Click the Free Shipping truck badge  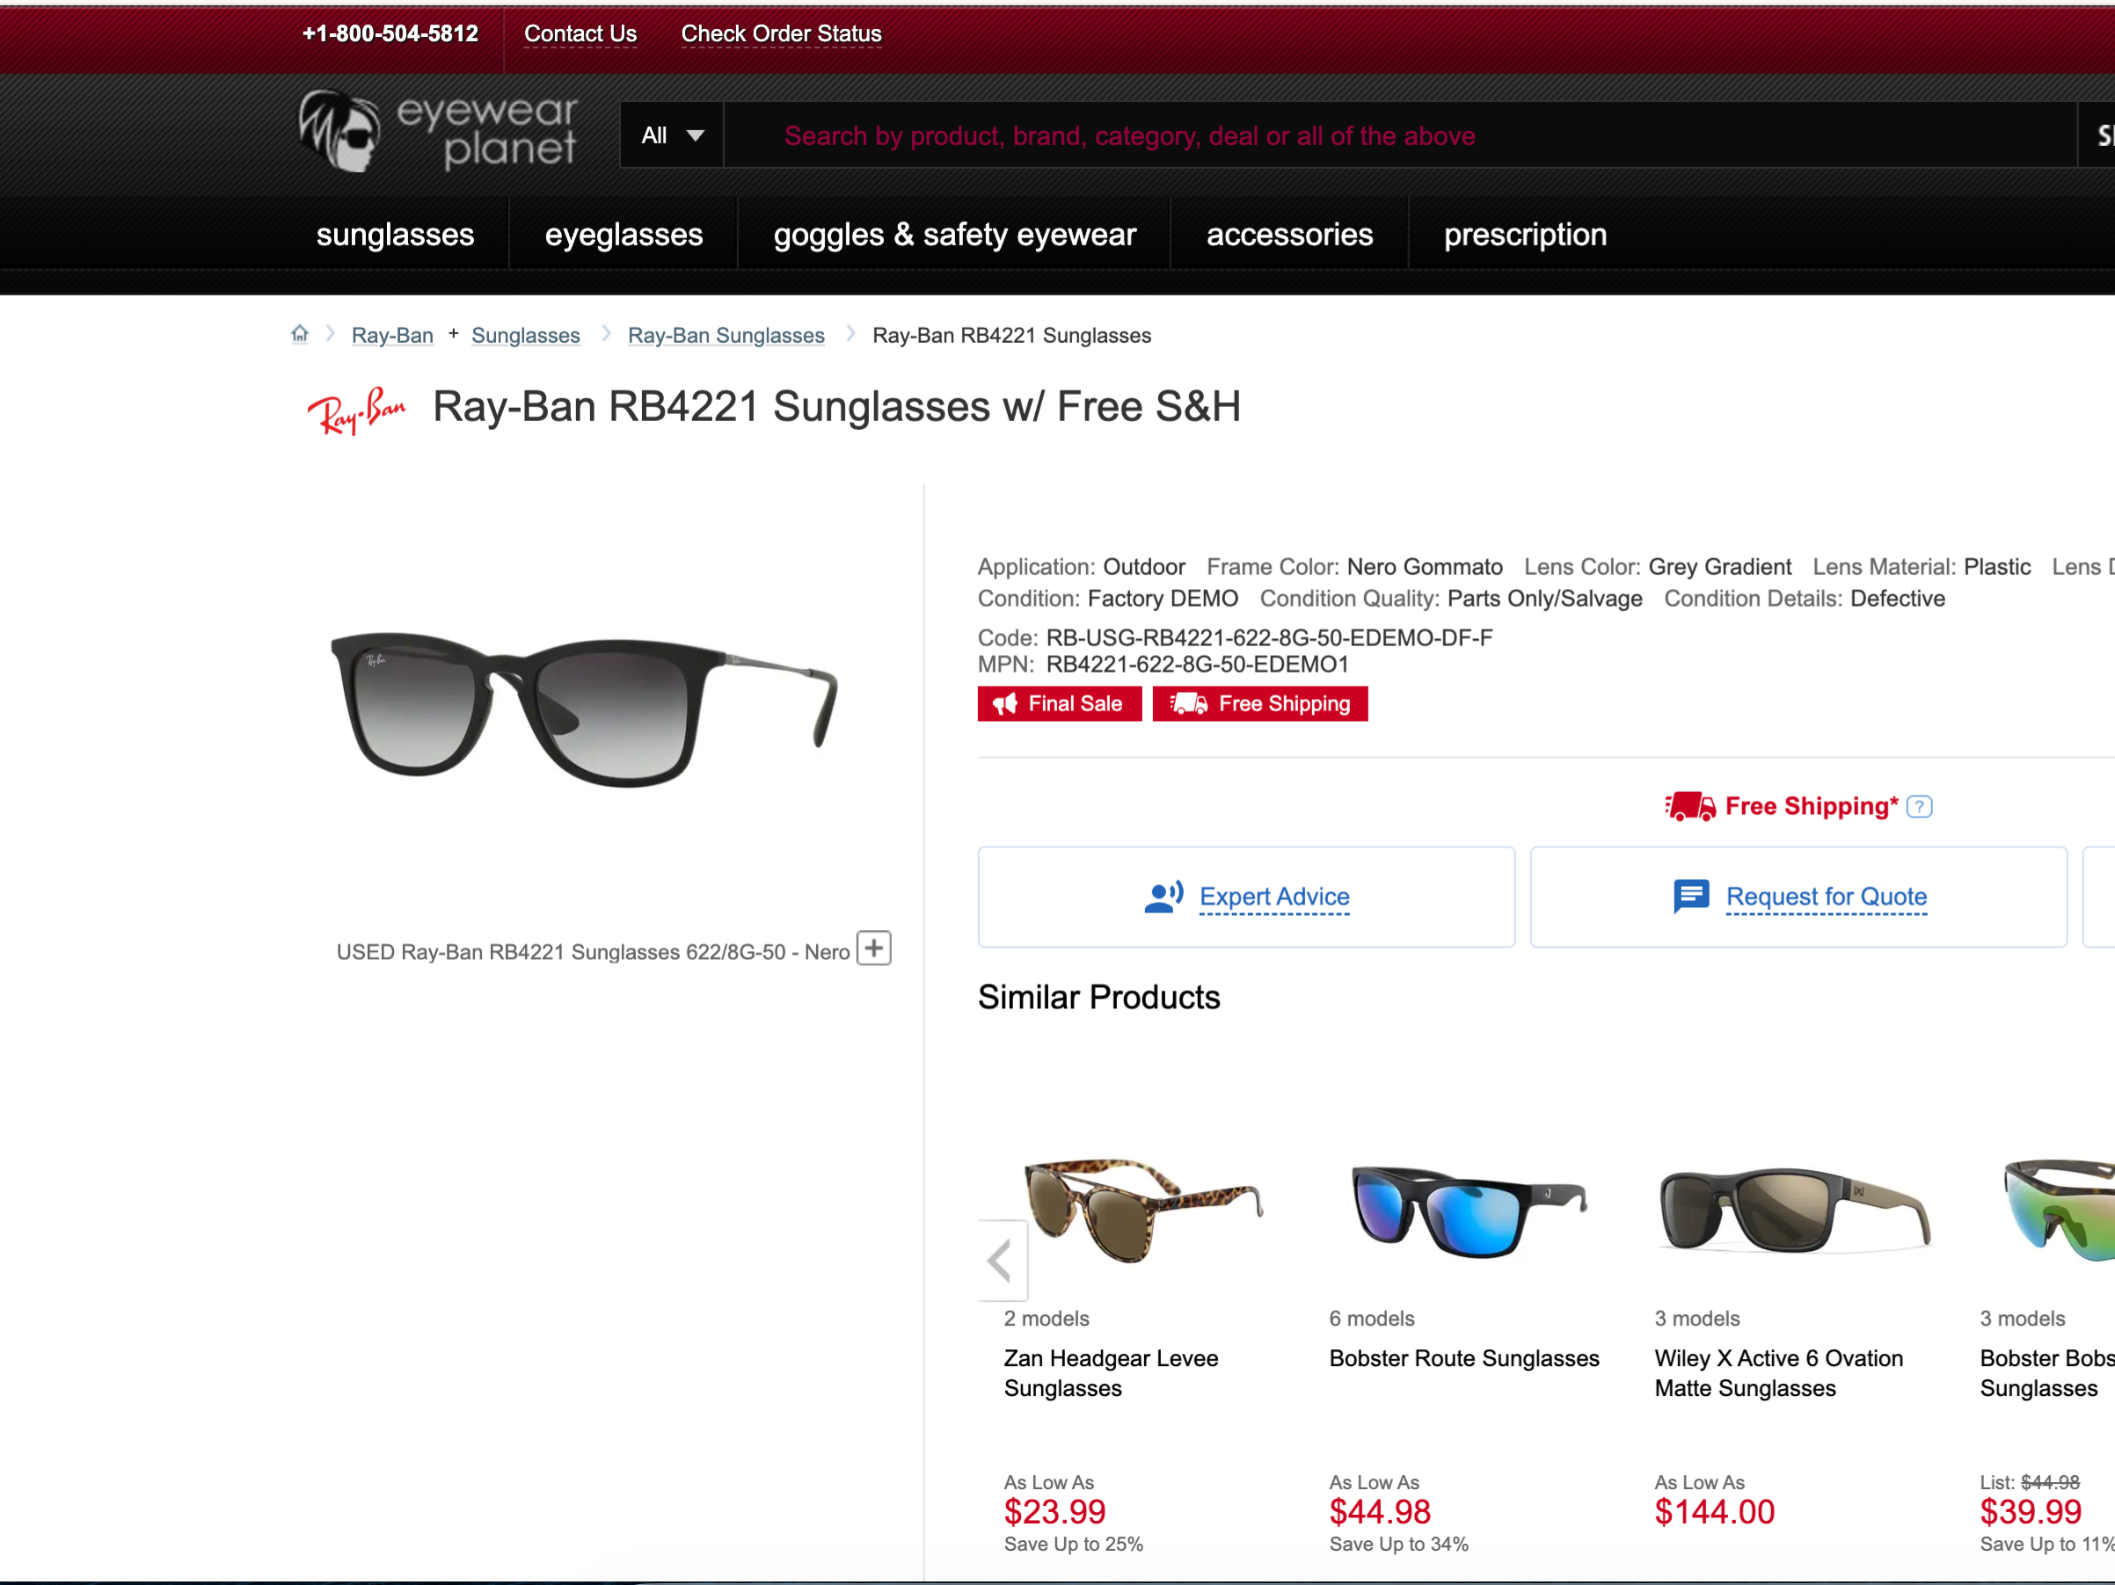(x=1260, y=703)
